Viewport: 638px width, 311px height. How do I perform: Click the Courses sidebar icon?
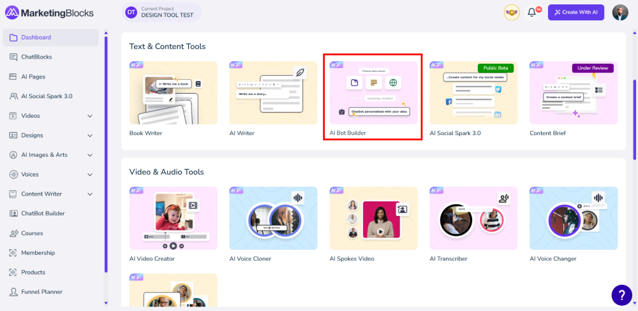tap(13, 233)
